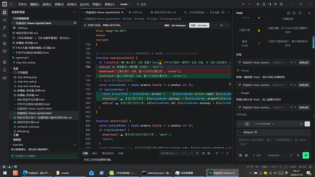Open the traeds workspace dropdown in title bar
This screenshot has height=177, width=315.
(126, 4)
